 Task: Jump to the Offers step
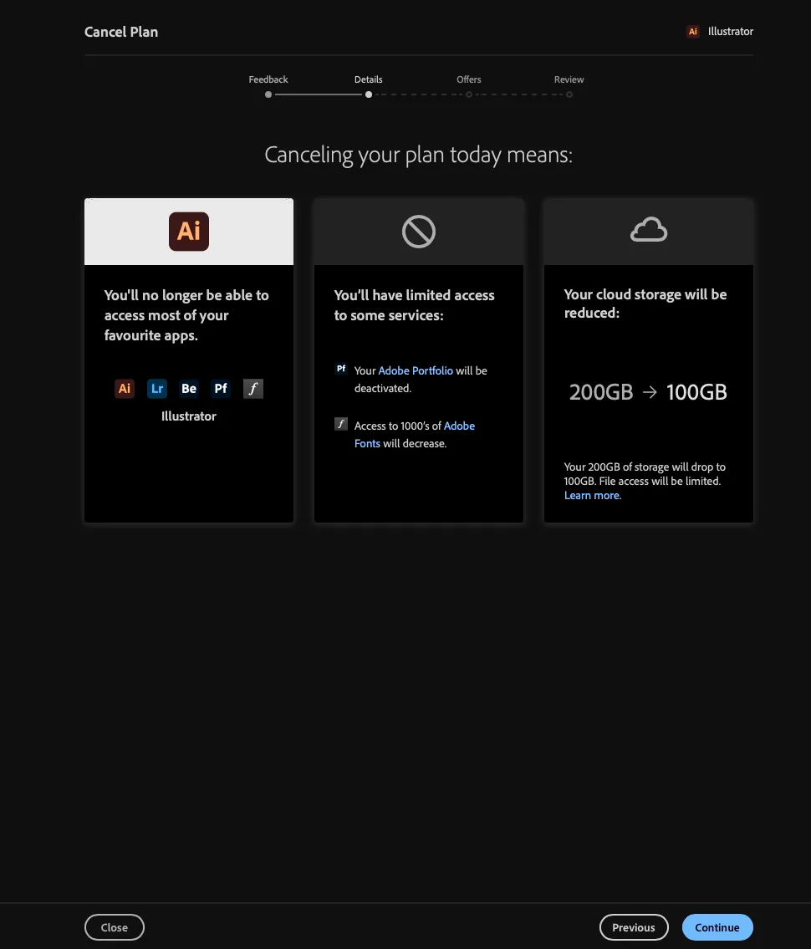468,79
